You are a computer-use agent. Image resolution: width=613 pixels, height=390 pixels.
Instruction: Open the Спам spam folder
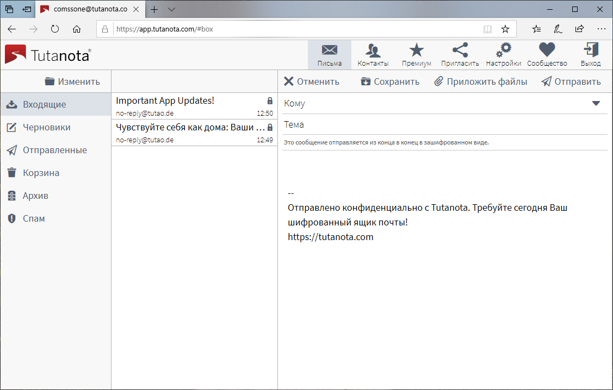coord(55,218)
